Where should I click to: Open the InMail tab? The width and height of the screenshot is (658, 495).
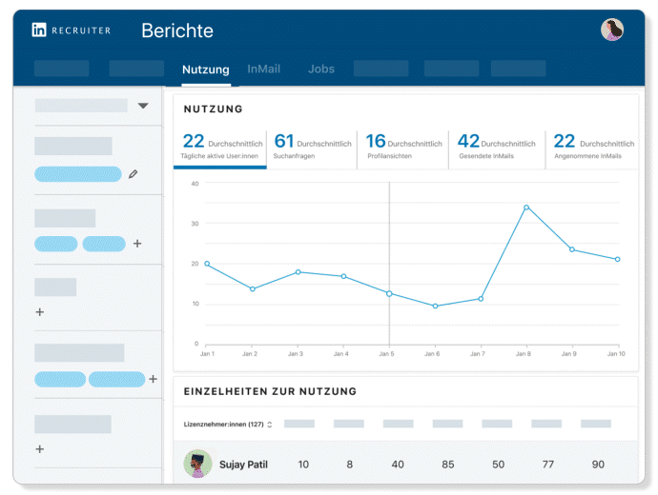[263, 69]
